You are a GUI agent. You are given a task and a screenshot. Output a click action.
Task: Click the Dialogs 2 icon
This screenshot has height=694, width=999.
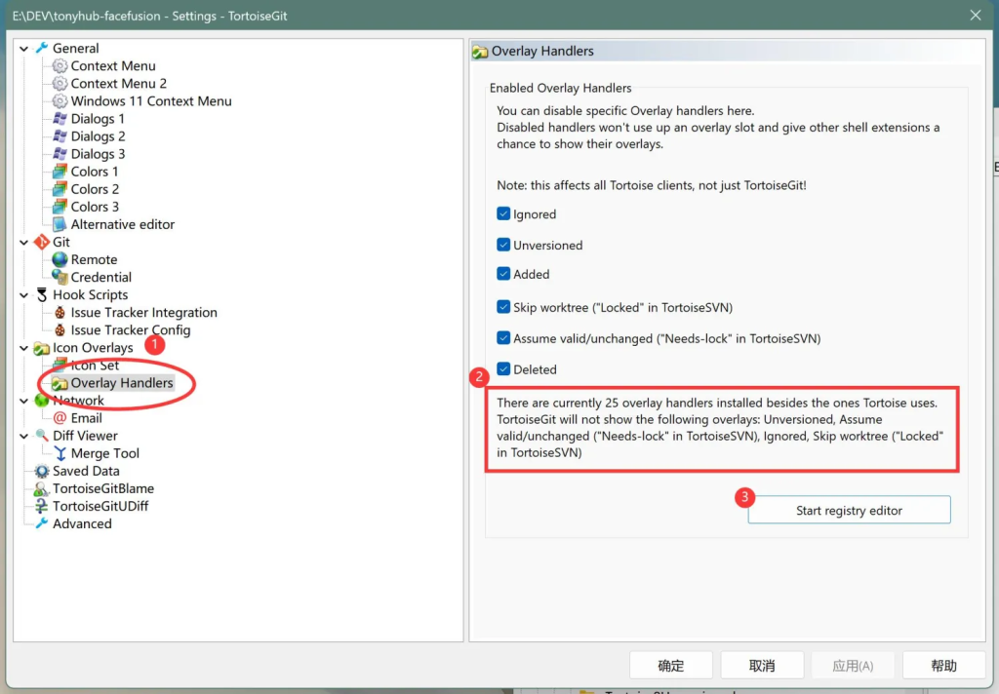click(x=60, y=136)
